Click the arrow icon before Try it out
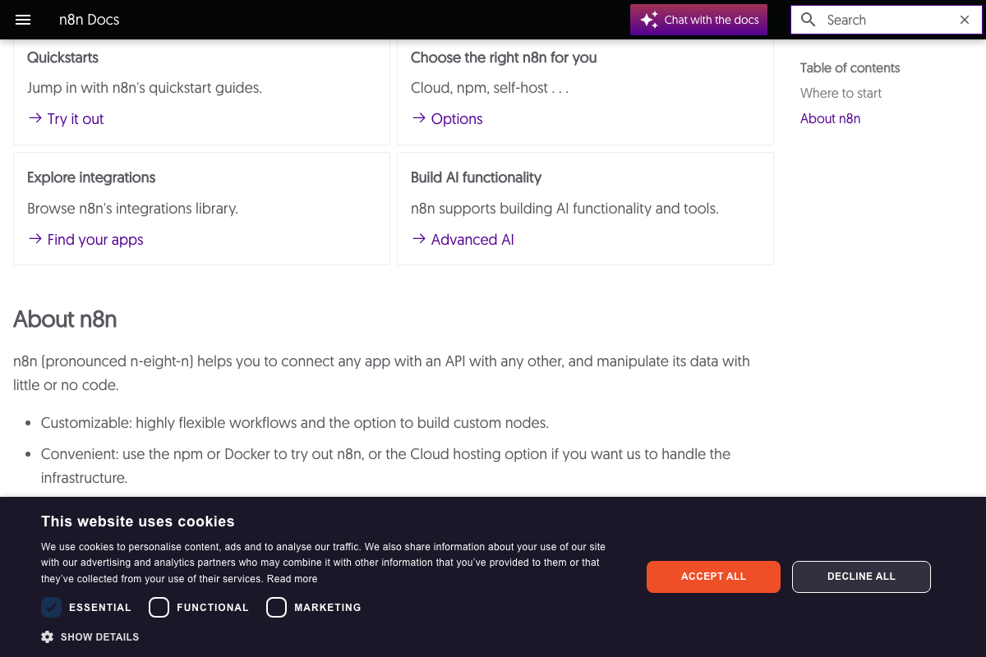Screen dimensions: 986x657 tap(35, 118)
